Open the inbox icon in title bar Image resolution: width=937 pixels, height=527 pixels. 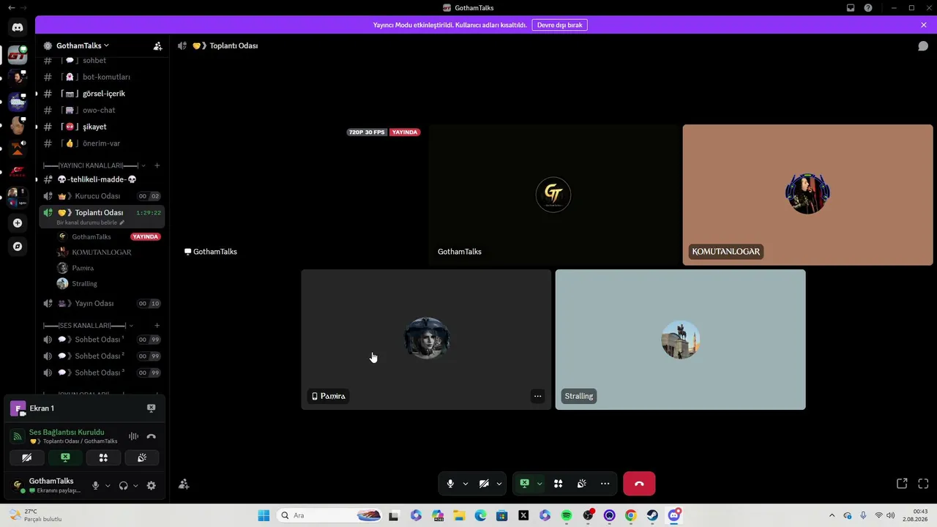851,8
